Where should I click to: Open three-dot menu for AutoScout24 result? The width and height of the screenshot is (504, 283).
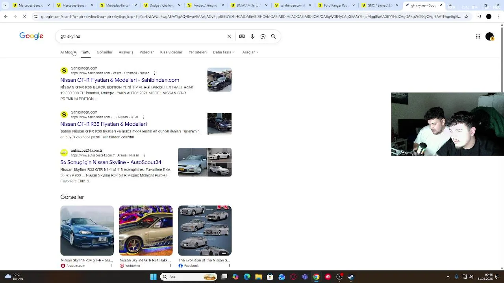(x=144, y=155)
